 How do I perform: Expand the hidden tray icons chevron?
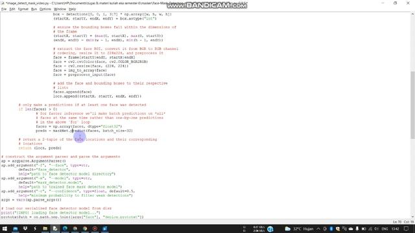tap(318, 228)
